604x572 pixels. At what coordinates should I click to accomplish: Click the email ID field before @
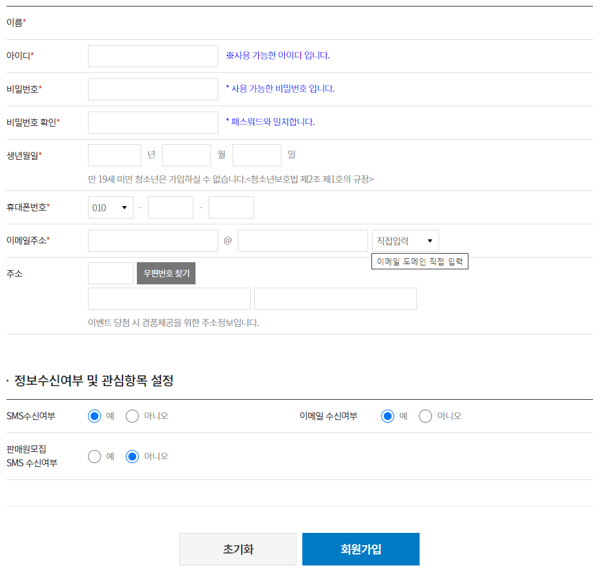point(153,241)
